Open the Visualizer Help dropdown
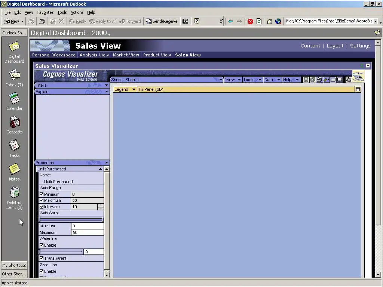Viewport: 383px width, 287px height. tap(291, 80)
